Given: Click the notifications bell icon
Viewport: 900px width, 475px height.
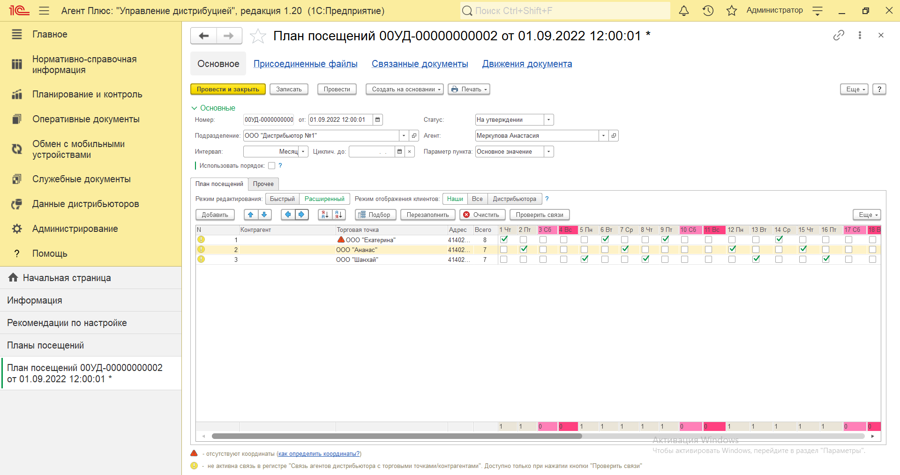Looking at the screenshot, I should point(684,11).
